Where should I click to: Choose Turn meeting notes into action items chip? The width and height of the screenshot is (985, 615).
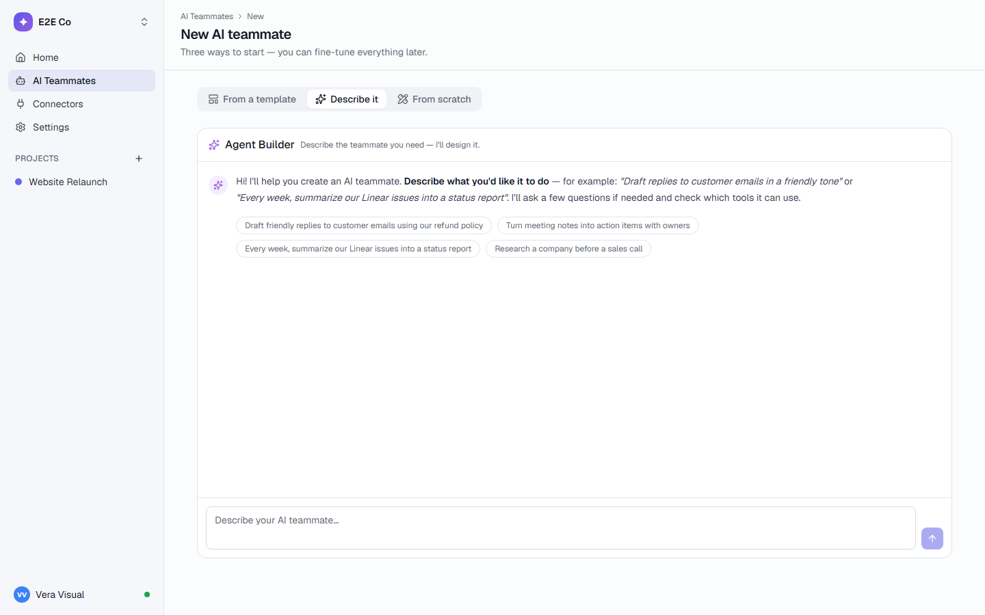point(598,225)
